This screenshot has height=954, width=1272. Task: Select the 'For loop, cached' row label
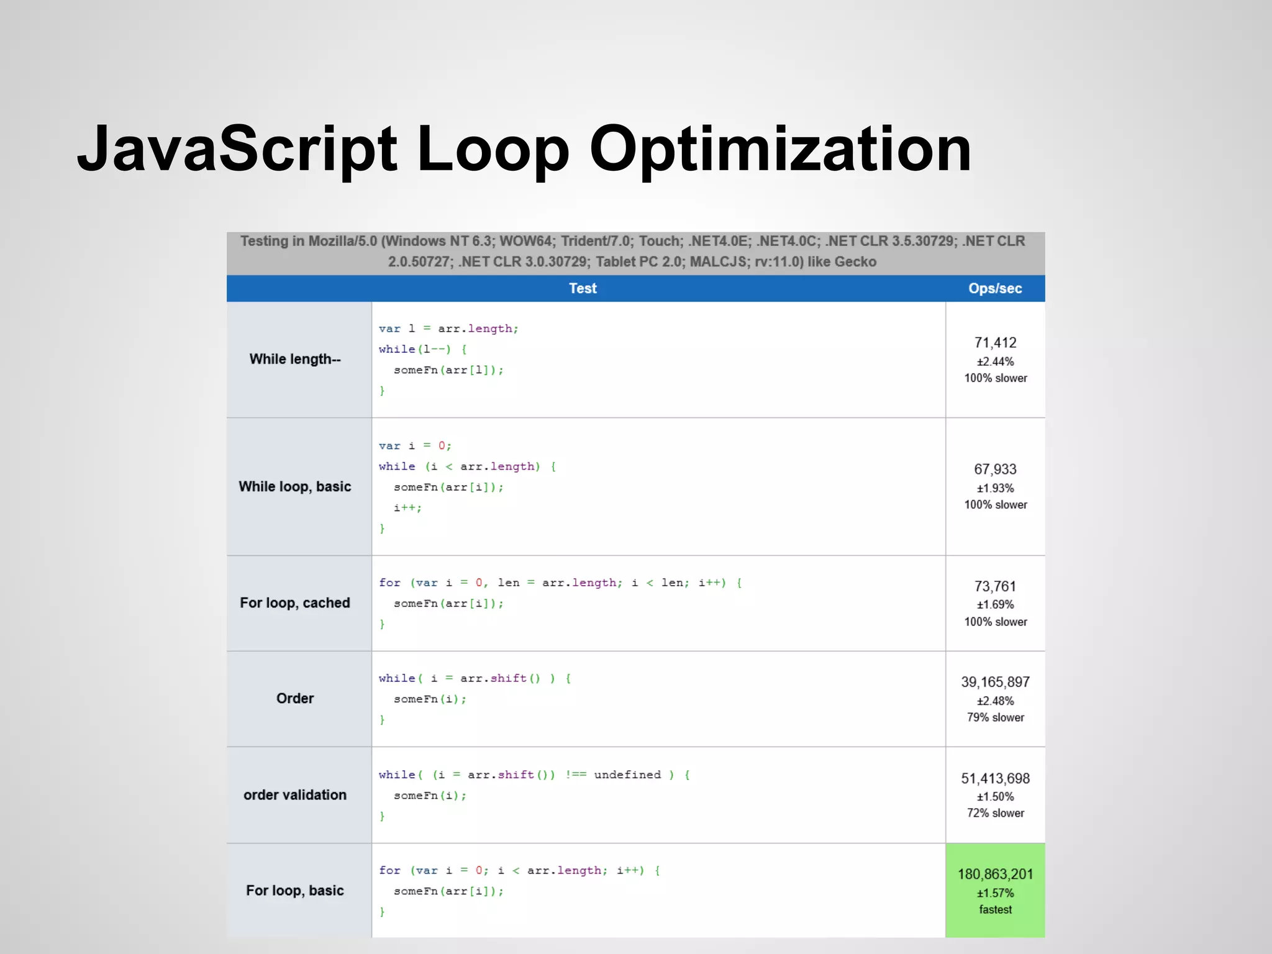click(295, 602)
